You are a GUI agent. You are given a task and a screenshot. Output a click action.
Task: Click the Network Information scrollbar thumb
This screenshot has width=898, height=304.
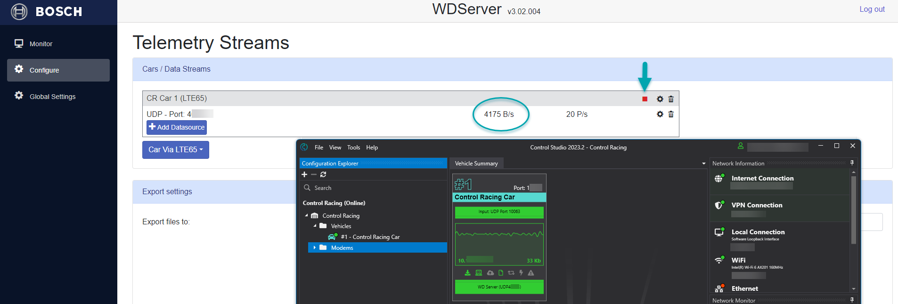tap(854, 210)
